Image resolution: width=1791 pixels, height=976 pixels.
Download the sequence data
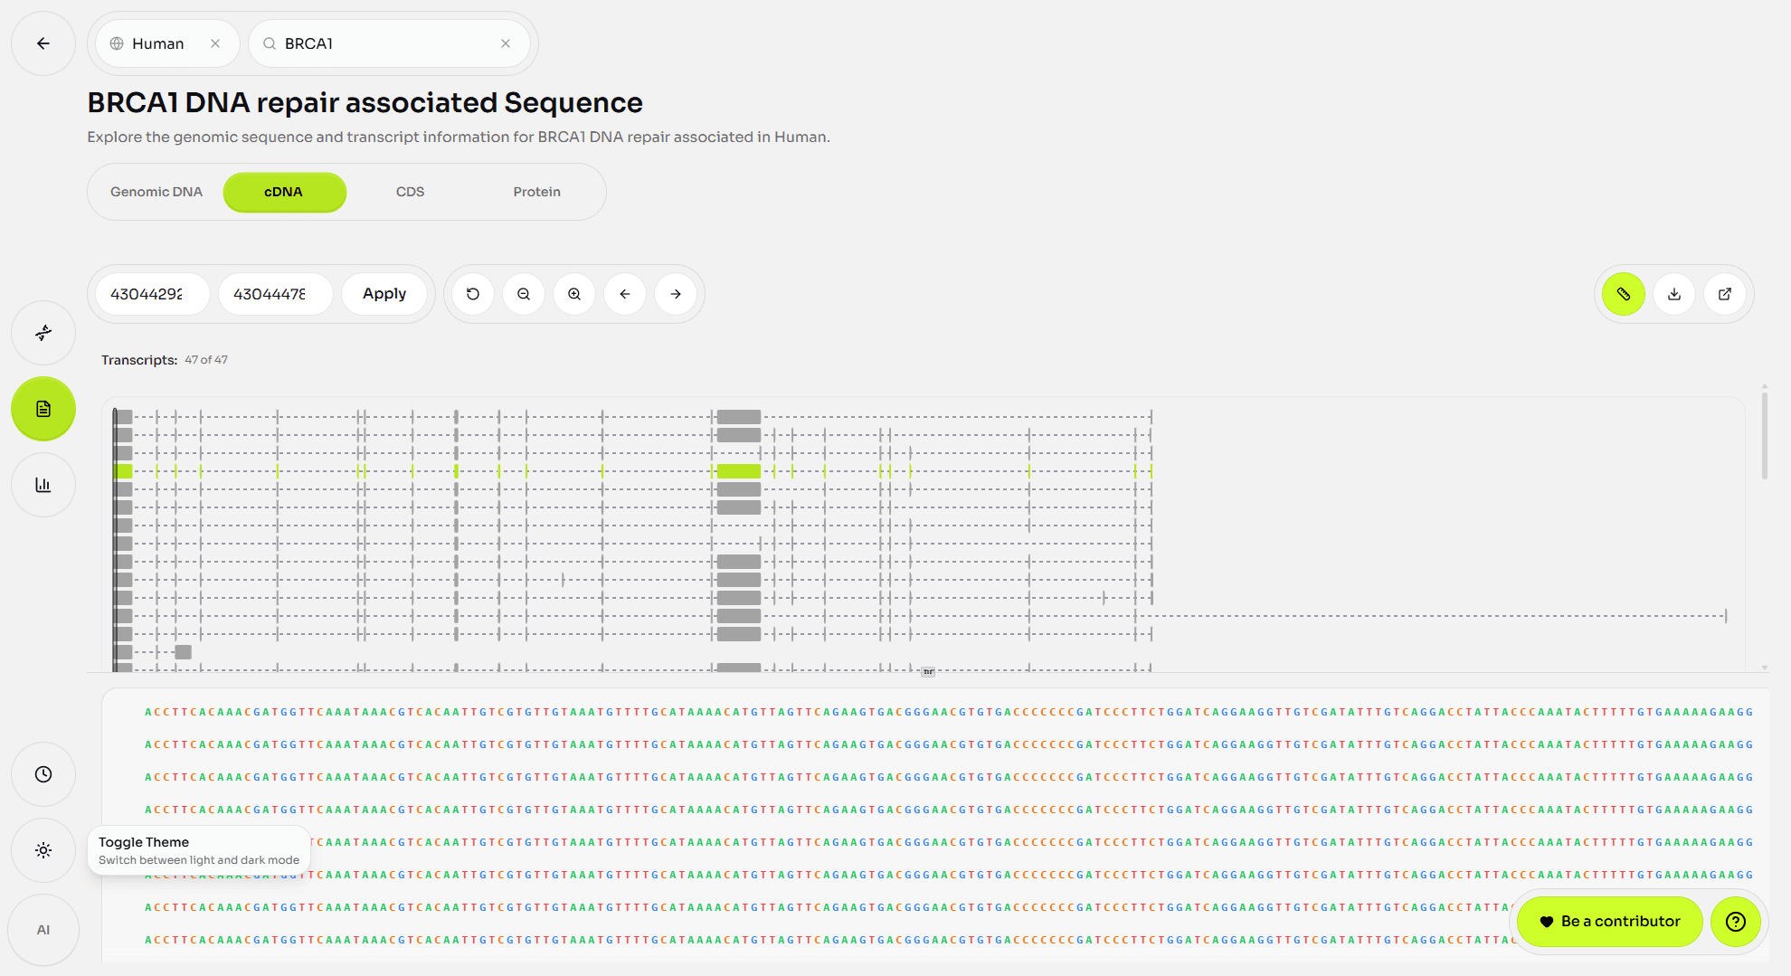click(1674, 294)
